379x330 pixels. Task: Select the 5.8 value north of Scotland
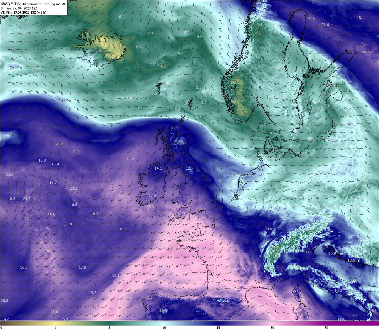pyautogui.click(x=177, y=110)
